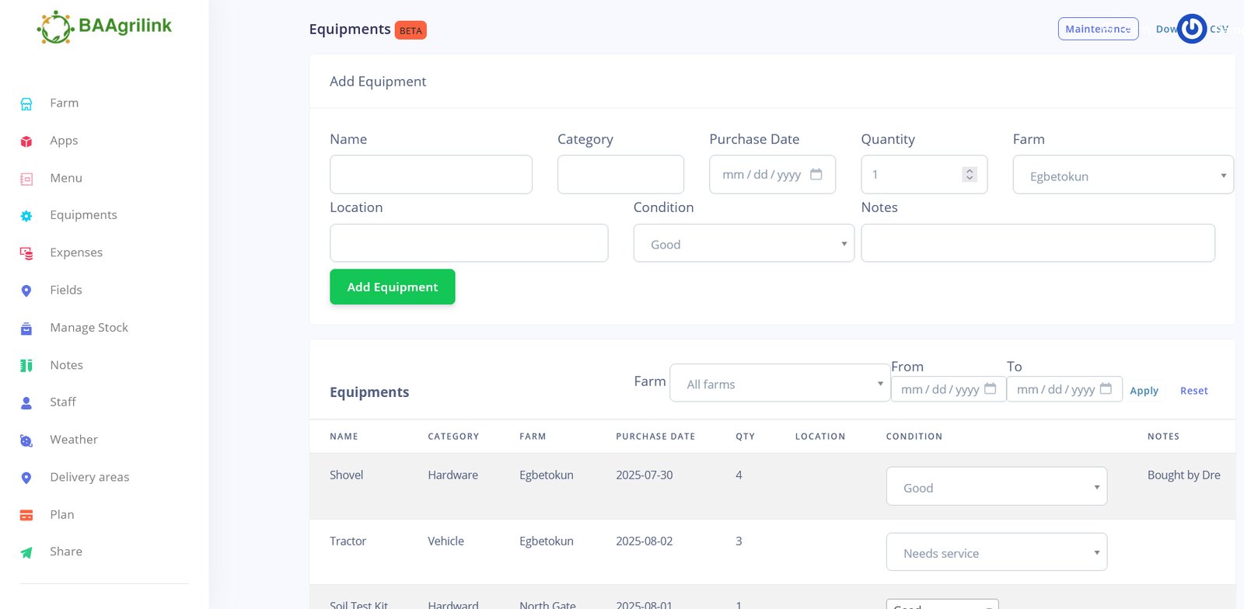Viewport: 1244px width, 609px height.
Task: Click the blue power icon at top right
Action: 1191,29
